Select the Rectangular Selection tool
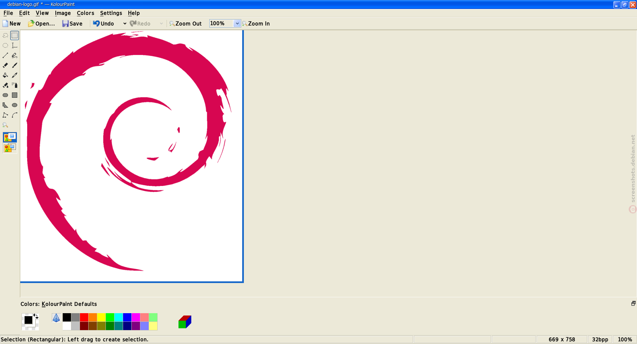Image resolution: width=637 pixels, height=344 pixels. click(x=15, y=35)
